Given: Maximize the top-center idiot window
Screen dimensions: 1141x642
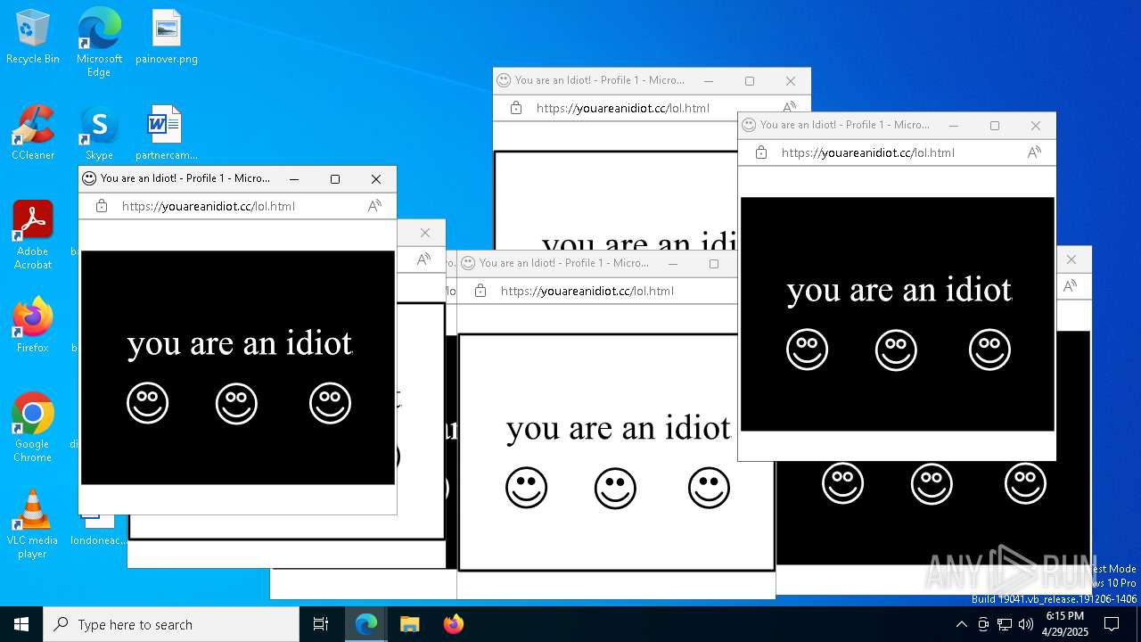Looking at the screenshot, I should coord(750,80).
